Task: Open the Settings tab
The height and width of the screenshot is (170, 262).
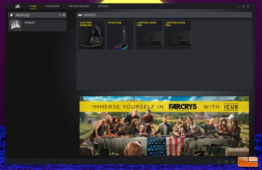Action: click(103, 6)
